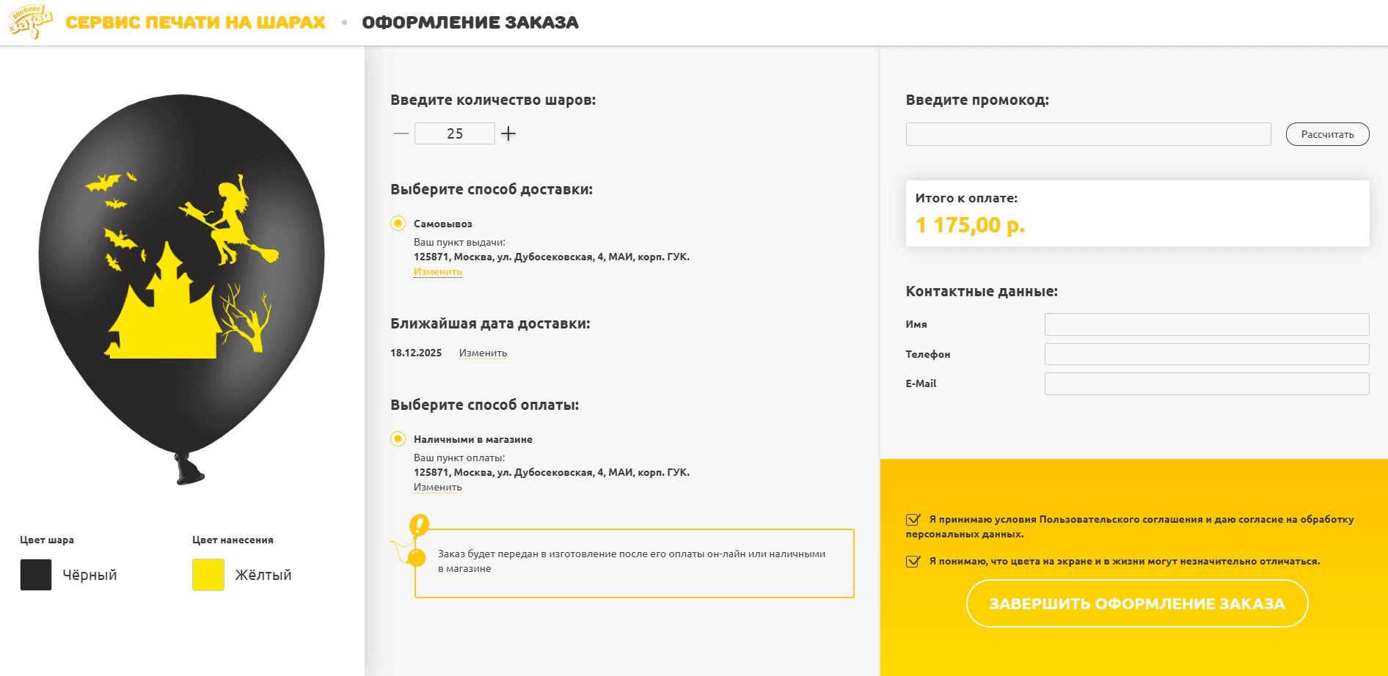The width and height of the screenshot is (1388, 676).
Task: Click the exclamation balloon notice icon
Action: (417, 541)
